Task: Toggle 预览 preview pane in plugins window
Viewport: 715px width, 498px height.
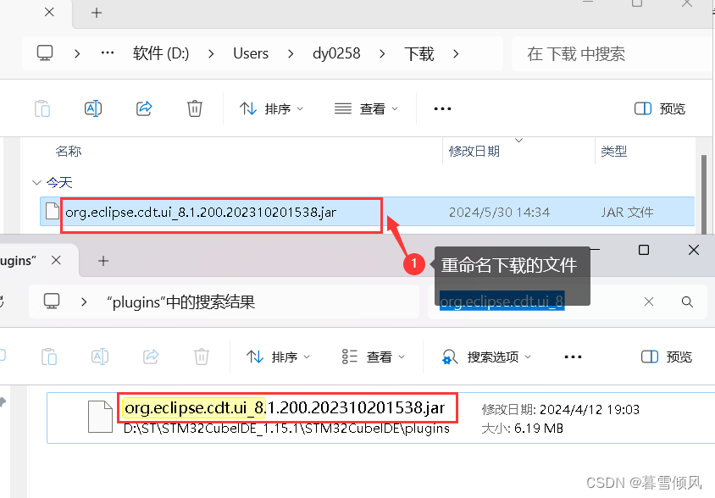Action: (667, 357)
